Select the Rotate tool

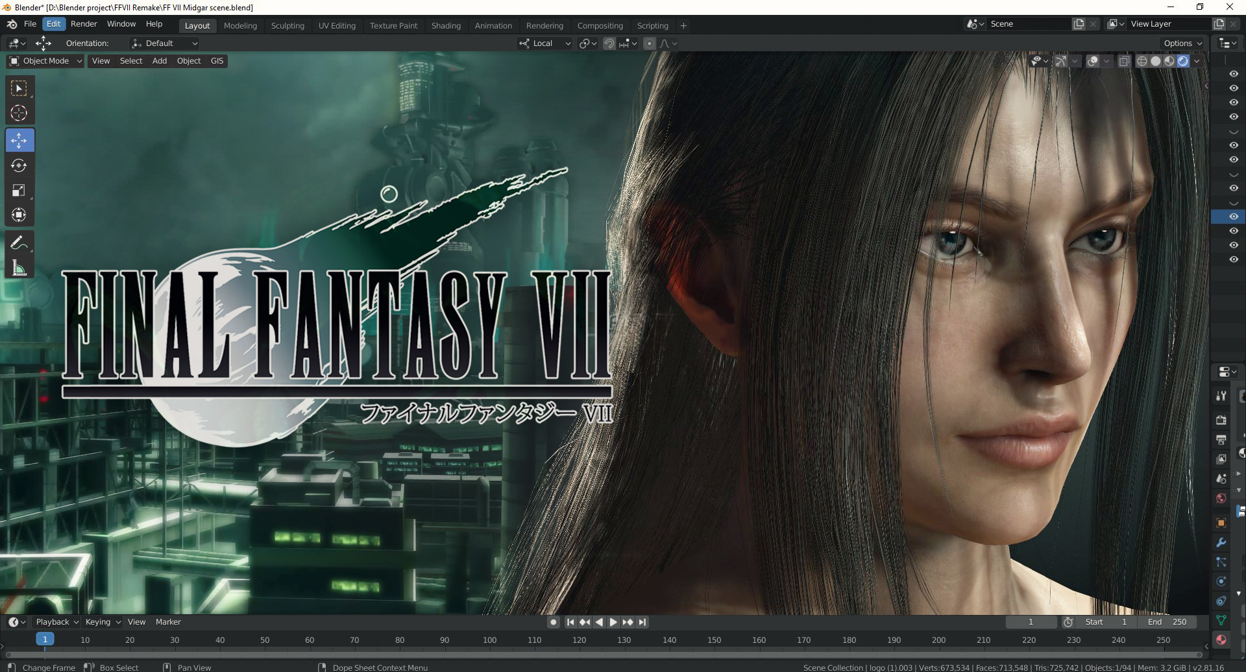click(x=19, y=165)
